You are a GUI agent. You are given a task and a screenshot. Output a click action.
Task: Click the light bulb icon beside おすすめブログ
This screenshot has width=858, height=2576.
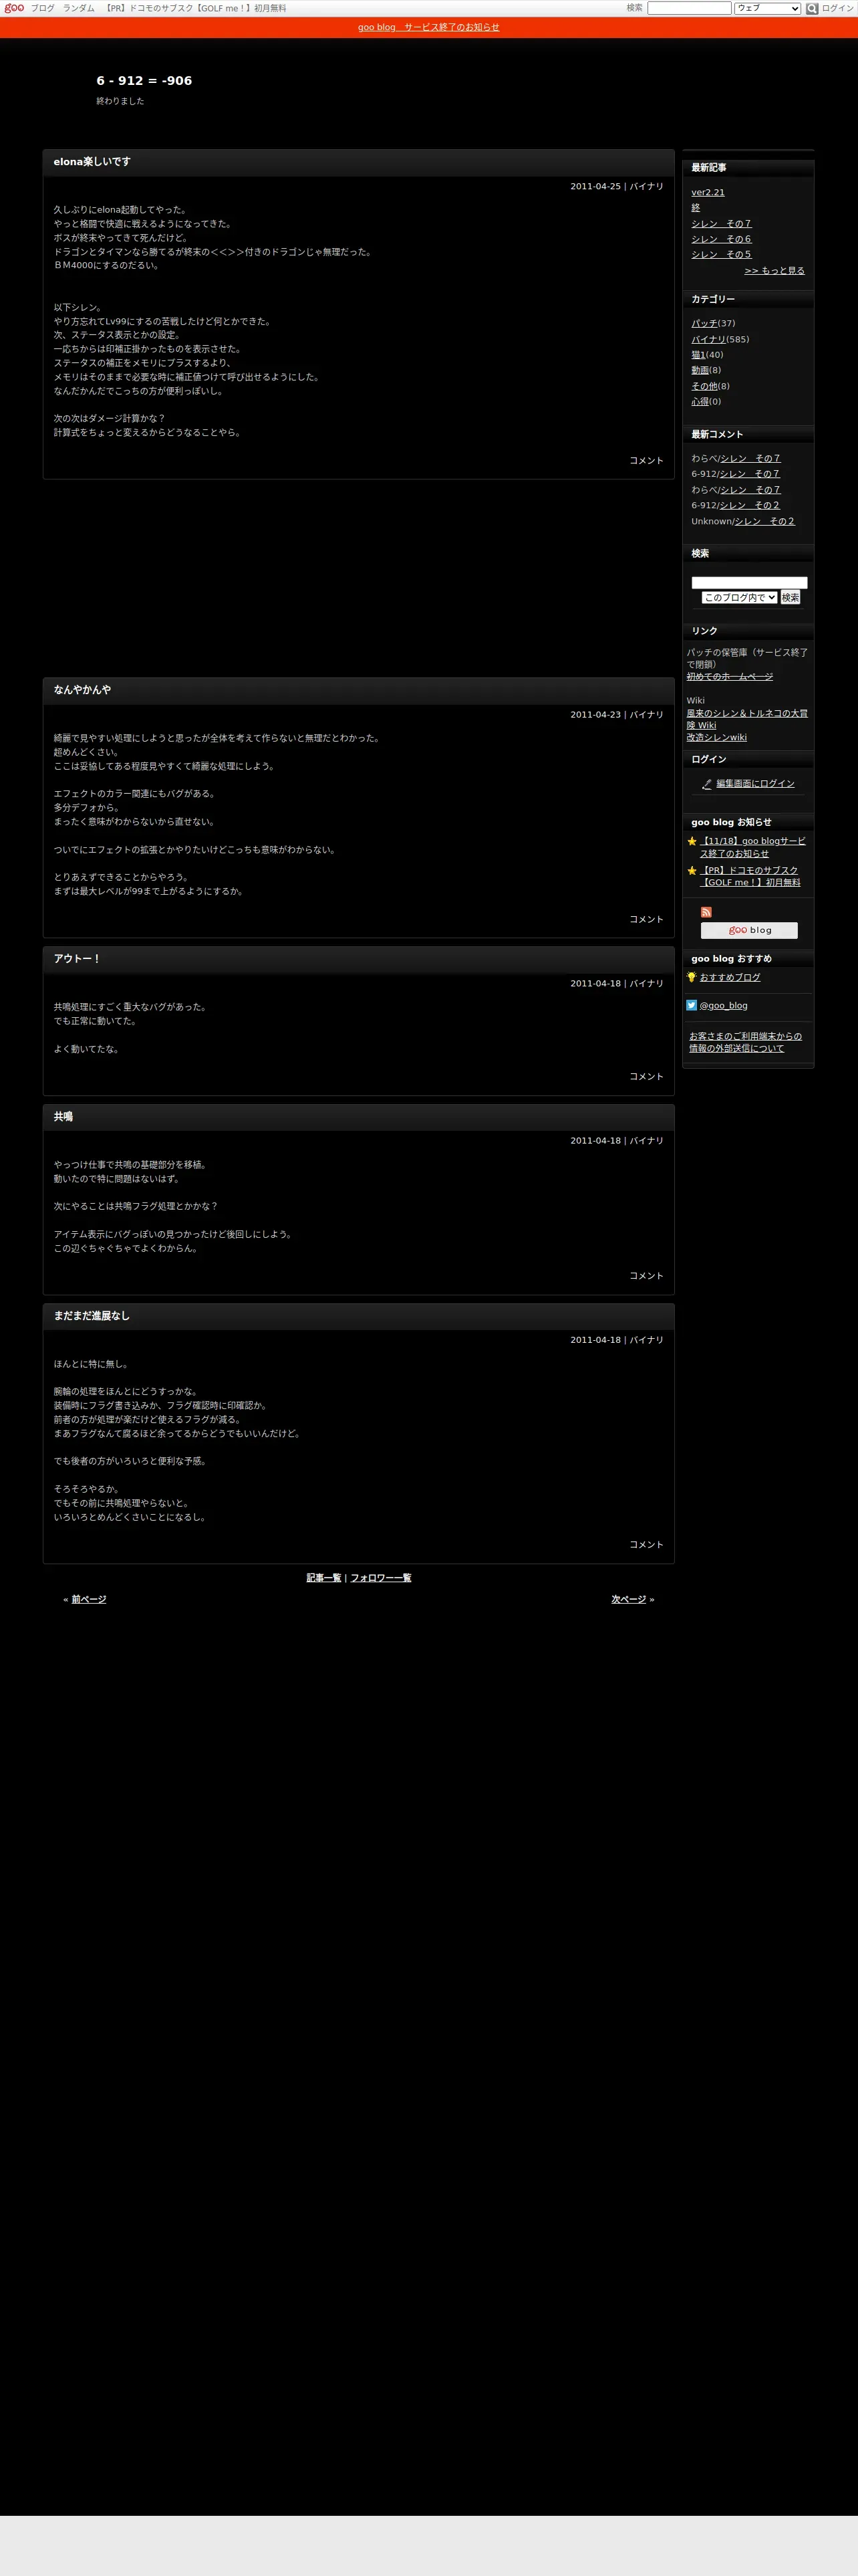(691, 977)
